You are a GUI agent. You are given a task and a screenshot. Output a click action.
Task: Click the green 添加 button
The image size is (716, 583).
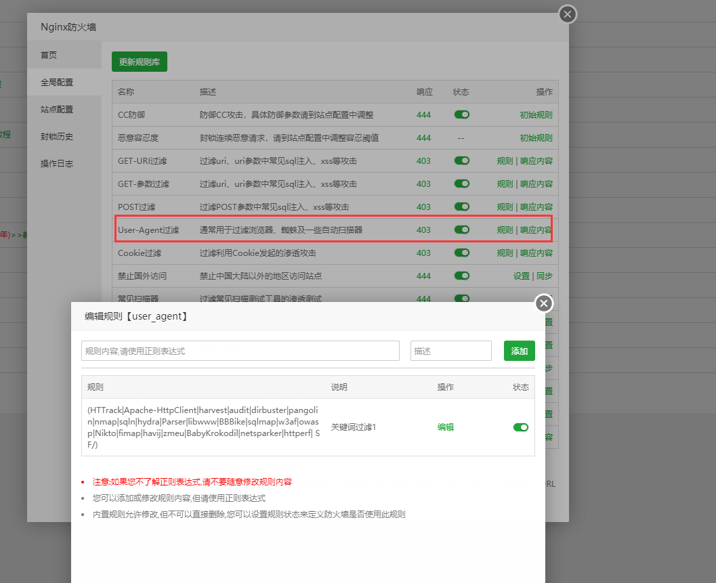pyautogui.click(x=519, y=351)
